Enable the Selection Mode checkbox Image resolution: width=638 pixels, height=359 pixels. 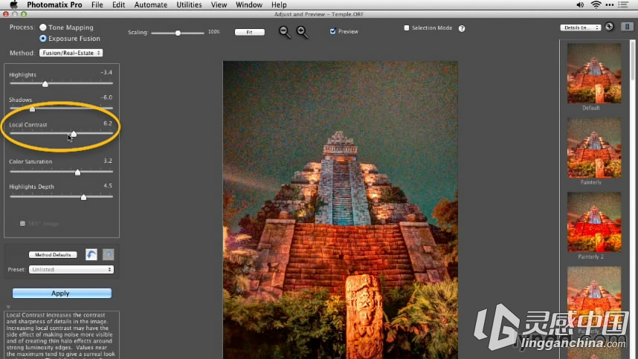(407, 28)
